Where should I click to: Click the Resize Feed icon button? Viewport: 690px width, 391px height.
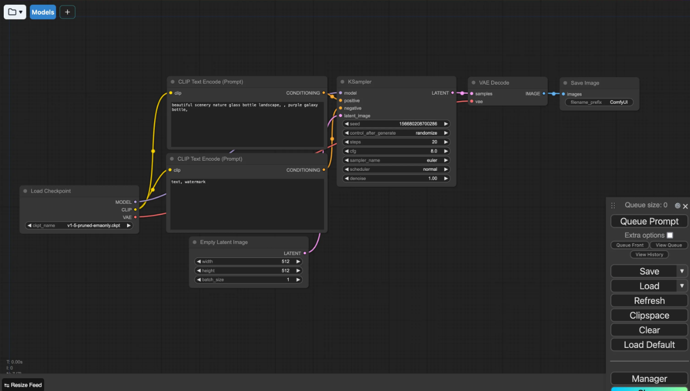(x=23, y=385)
